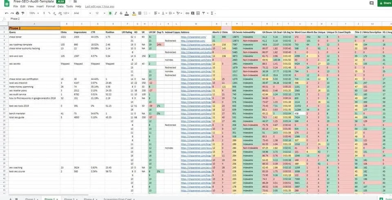Select the 'best seo tools 2019' cell
The width and height of the screenshot is (392, 200).
(34, 106)
